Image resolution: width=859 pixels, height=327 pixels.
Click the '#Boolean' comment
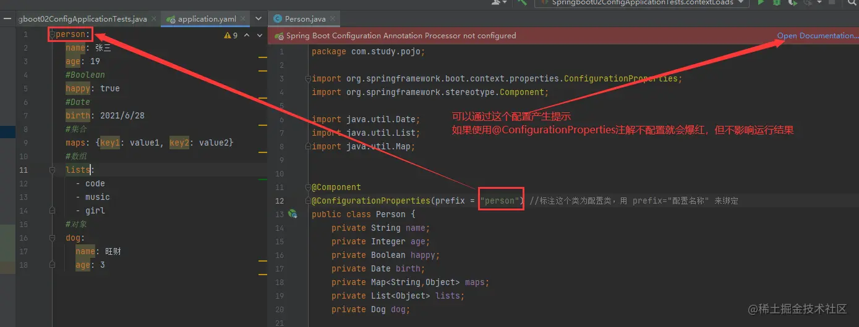tap(85, 75)
